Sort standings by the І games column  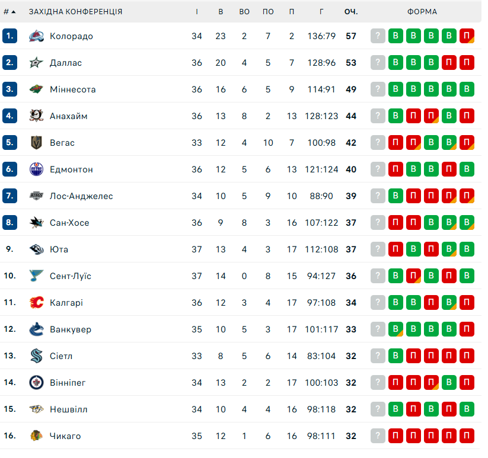tap(197, 12)
